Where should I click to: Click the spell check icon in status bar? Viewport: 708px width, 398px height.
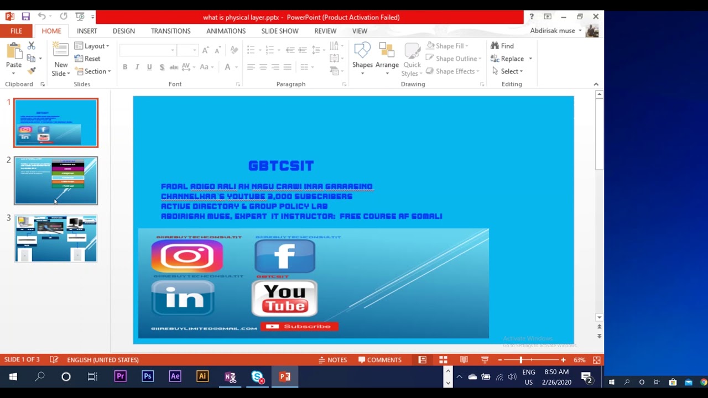point(54,360)
